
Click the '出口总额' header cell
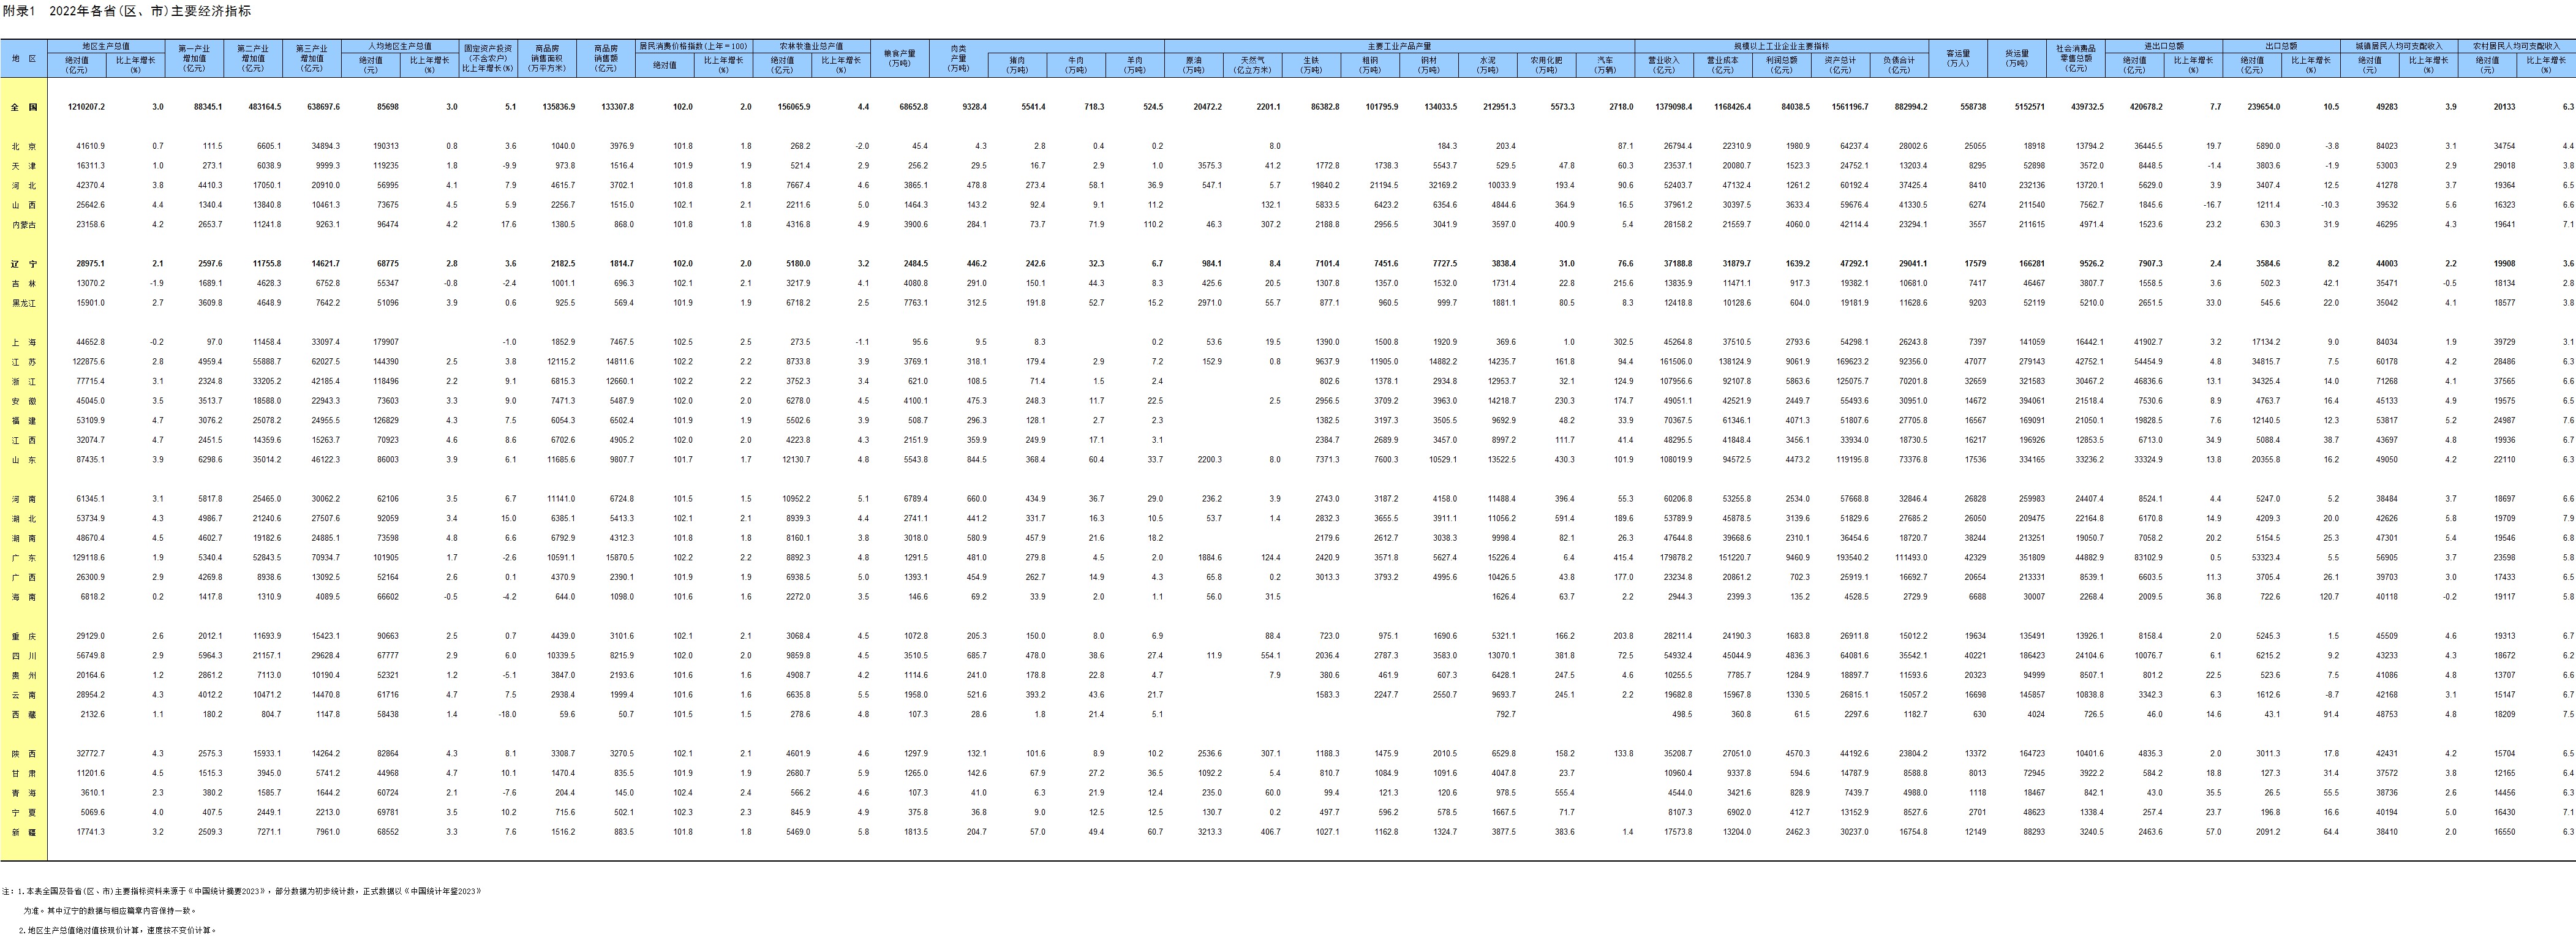click(x=2282, y=46)
